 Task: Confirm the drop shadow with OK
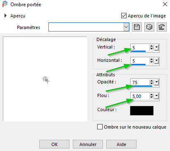[54, 144]
